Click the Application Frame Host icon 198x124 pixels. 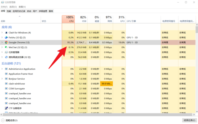point(6,74)
